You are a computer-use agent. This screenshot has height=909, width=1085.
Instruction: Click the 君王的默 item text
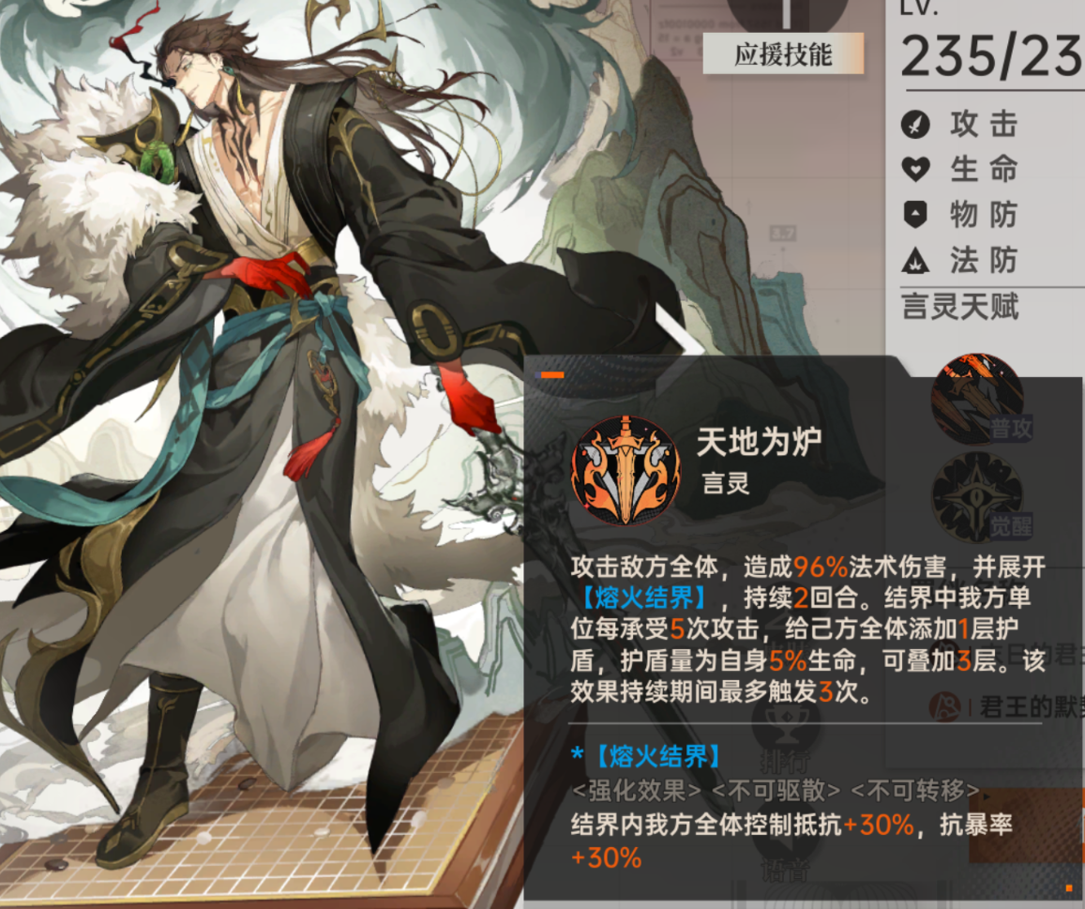tap(1031, 706)
